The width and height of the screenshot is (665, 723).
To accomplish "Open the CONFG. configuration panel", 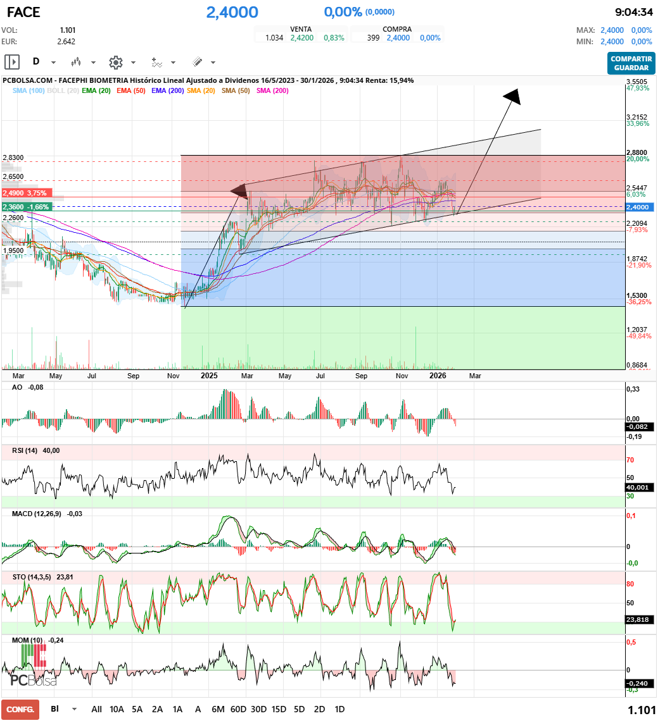I will tap(20, 709).
